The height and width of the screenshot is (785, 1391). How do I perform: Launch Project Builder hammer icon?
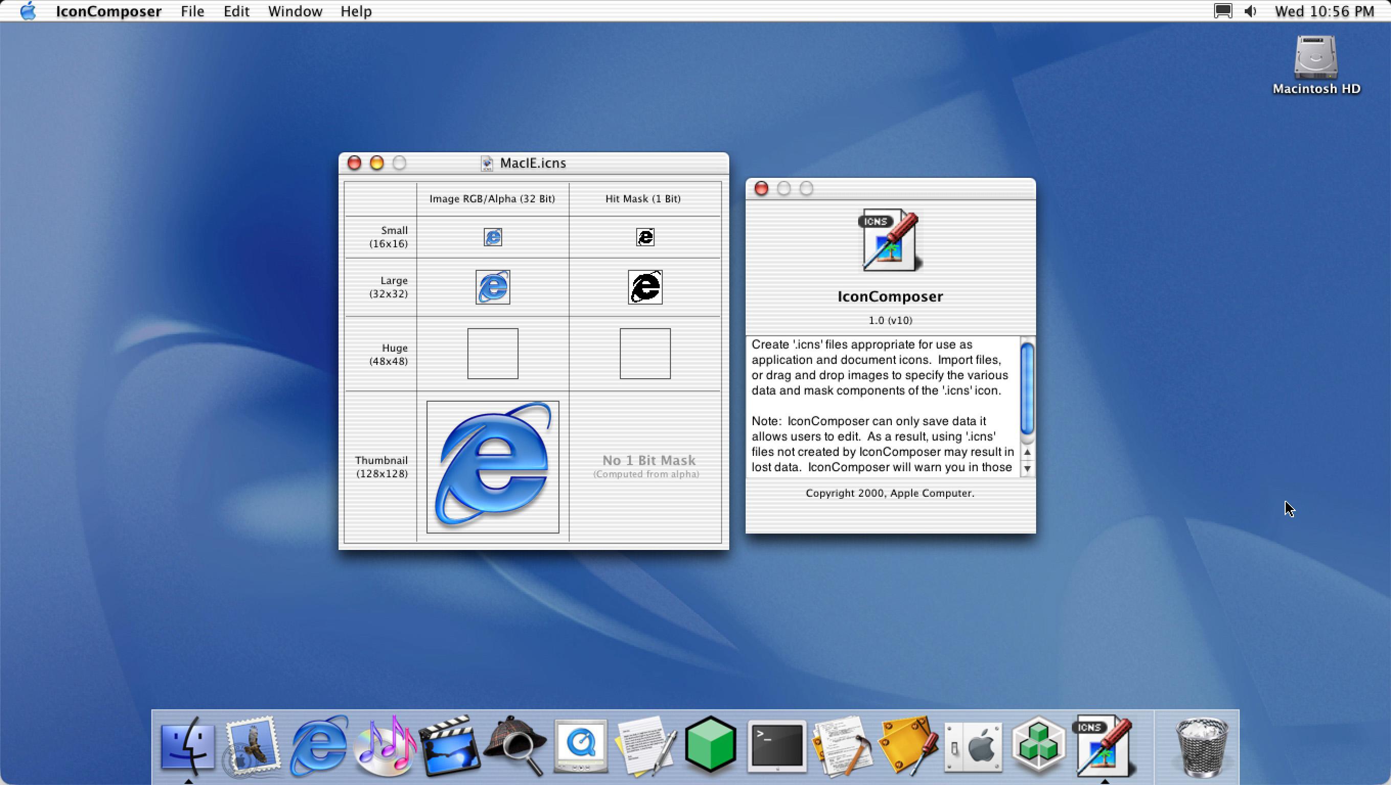tap(842, 747)
